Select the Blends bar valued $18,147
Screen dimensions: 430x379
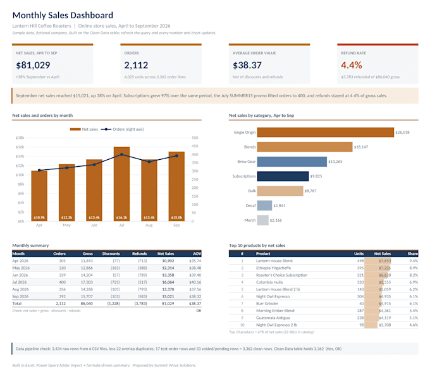click(x=305, y=147)
